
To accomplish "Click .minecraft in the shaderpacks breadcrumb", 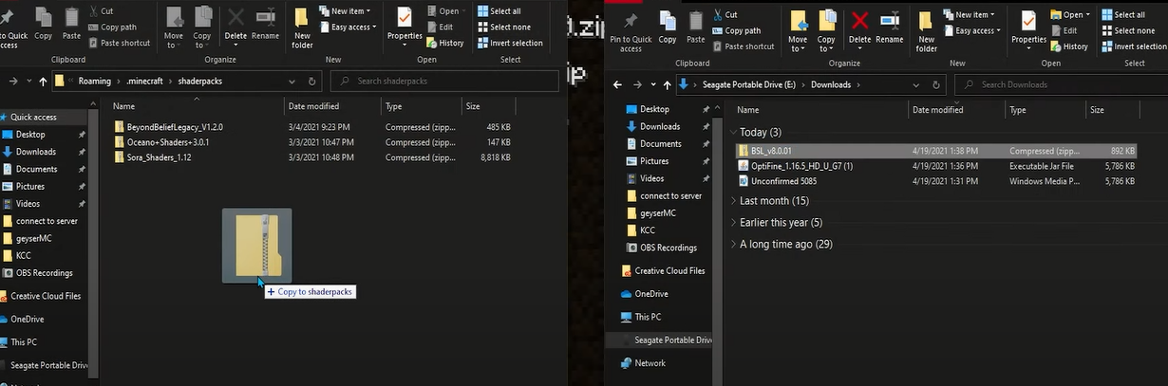I will pos(143,81).
